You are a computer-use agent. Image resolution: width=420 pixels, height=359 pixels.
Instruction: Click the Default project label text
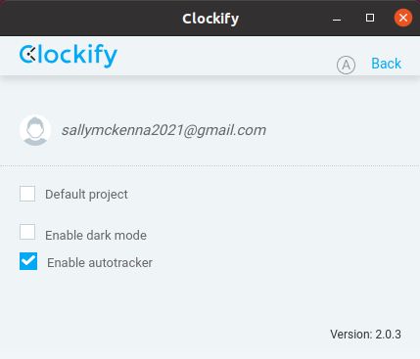click(86, 195)
